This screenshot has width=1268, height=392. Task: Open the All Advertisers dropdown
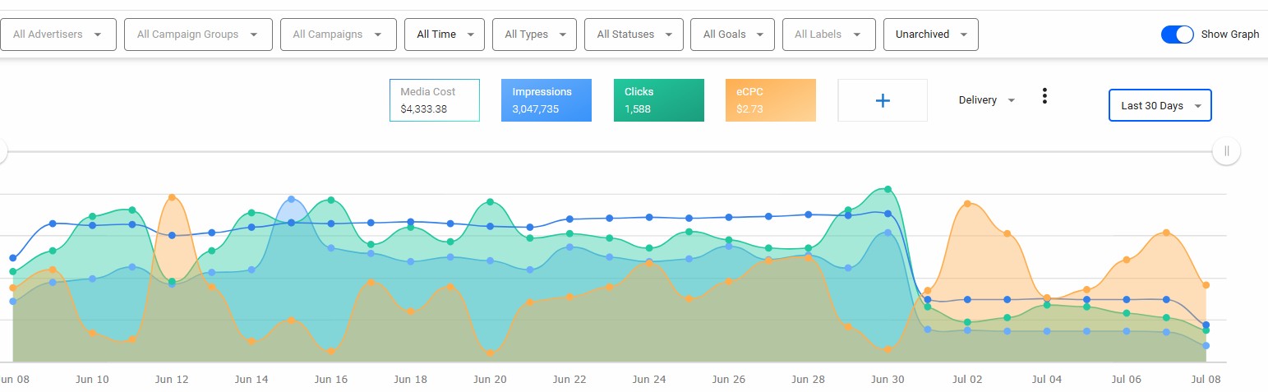pyautogui.click(x=57, y=35)
